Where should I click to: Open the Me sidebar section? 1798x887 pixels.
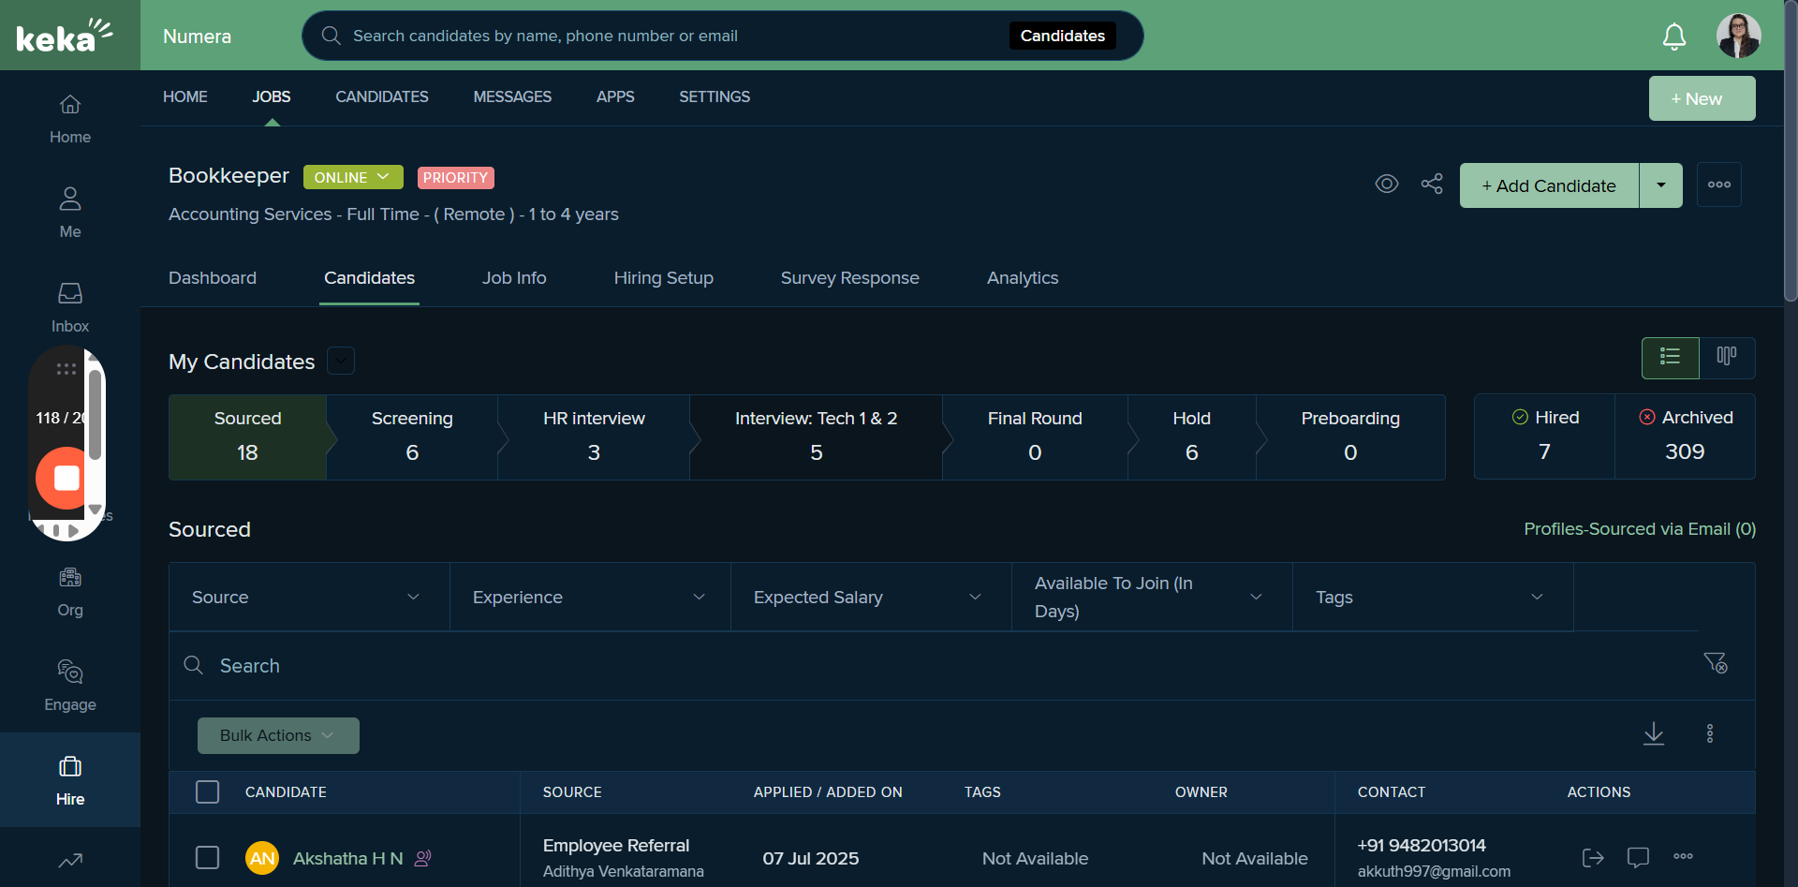(70, 214)
